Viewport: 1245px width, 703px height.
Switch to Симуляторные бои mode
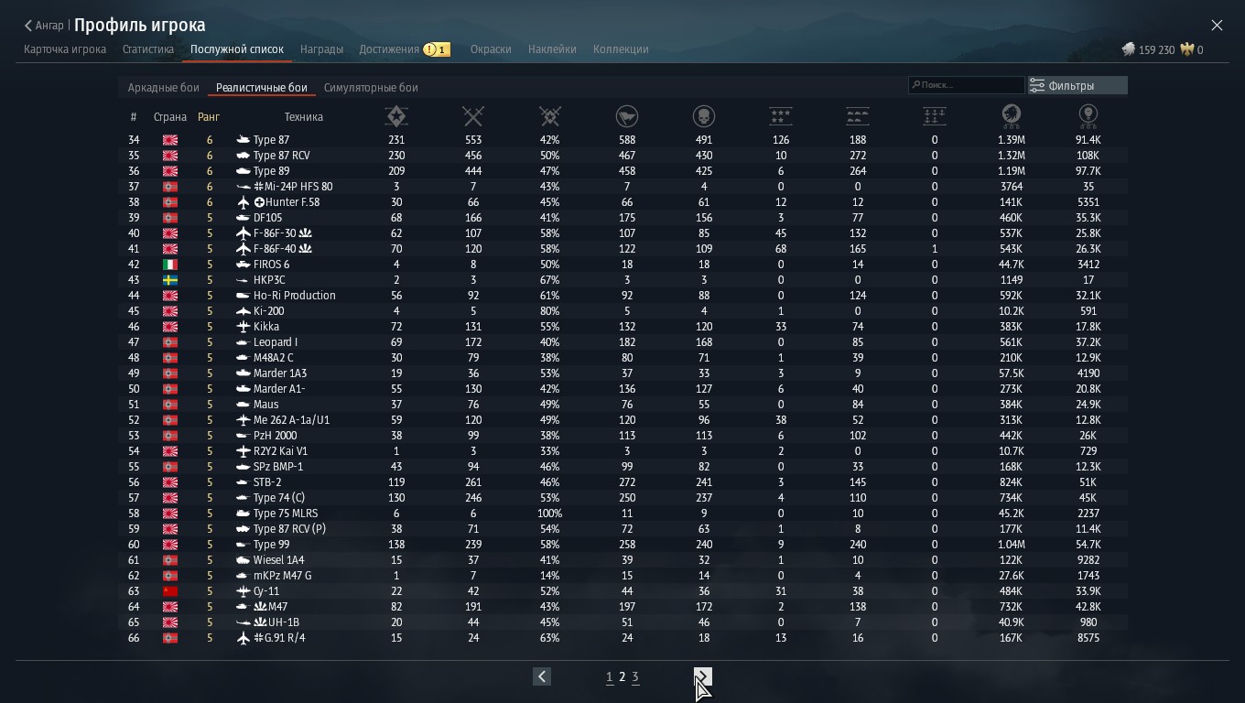pyautogui.click(x=371, y=88)
